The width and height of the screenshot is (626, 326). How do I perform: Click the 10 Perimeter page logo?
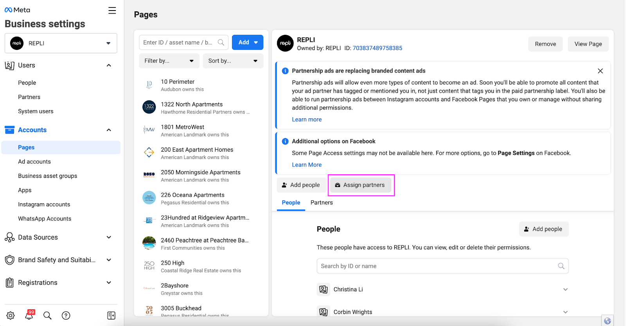[x=149, y=84]
